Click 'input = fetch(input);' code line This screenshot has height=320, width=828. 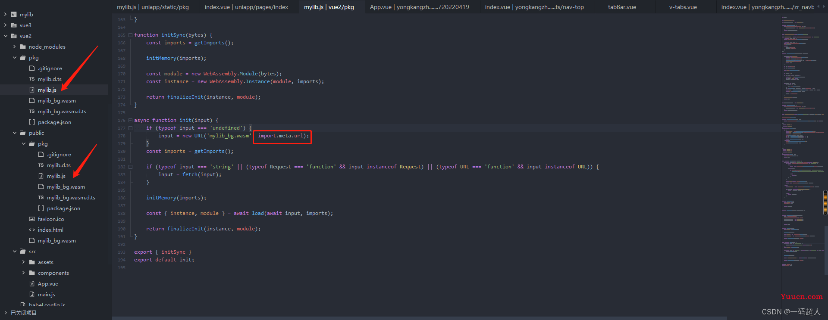point(190,174)
